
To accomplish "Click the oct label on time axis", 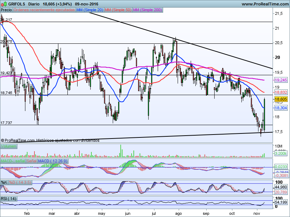I will tap(232, 213).
